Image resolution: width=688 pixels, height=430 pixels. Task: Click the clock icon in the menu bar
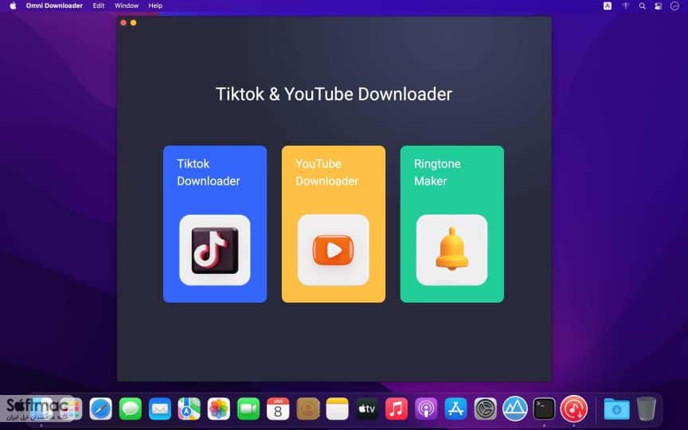click(x=674, y=6)
